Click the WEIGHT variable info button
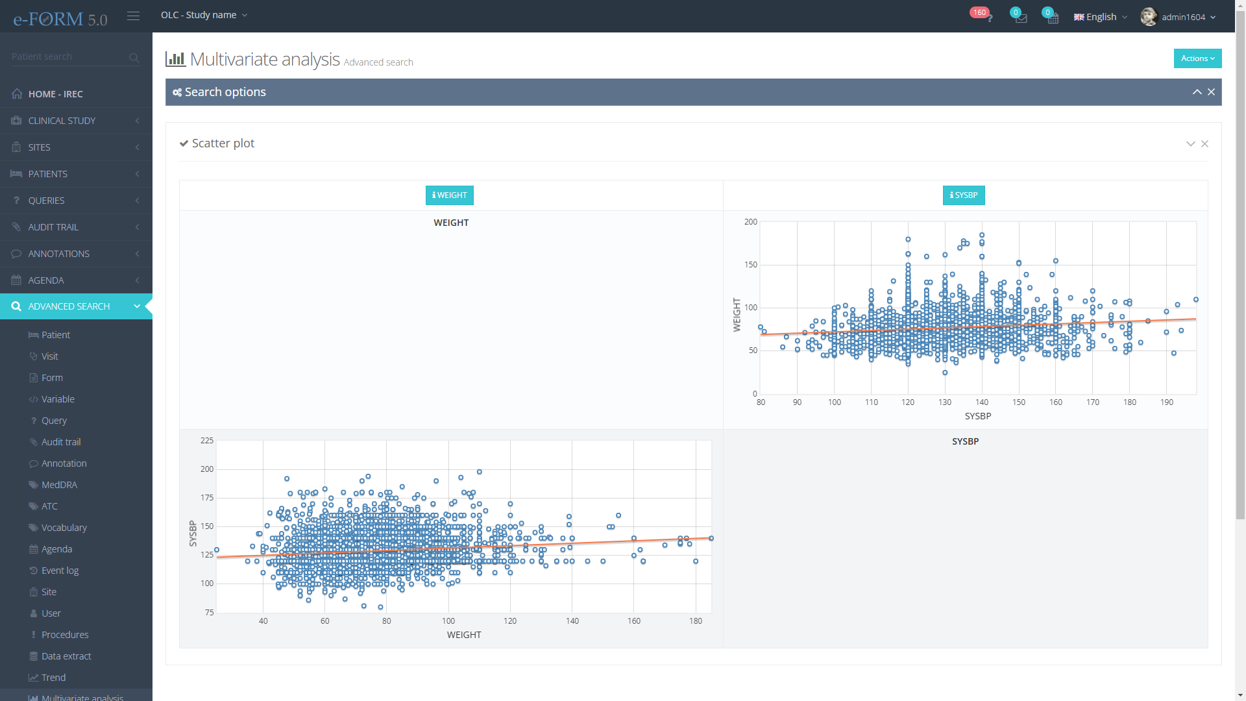 [x=450, y=195]
